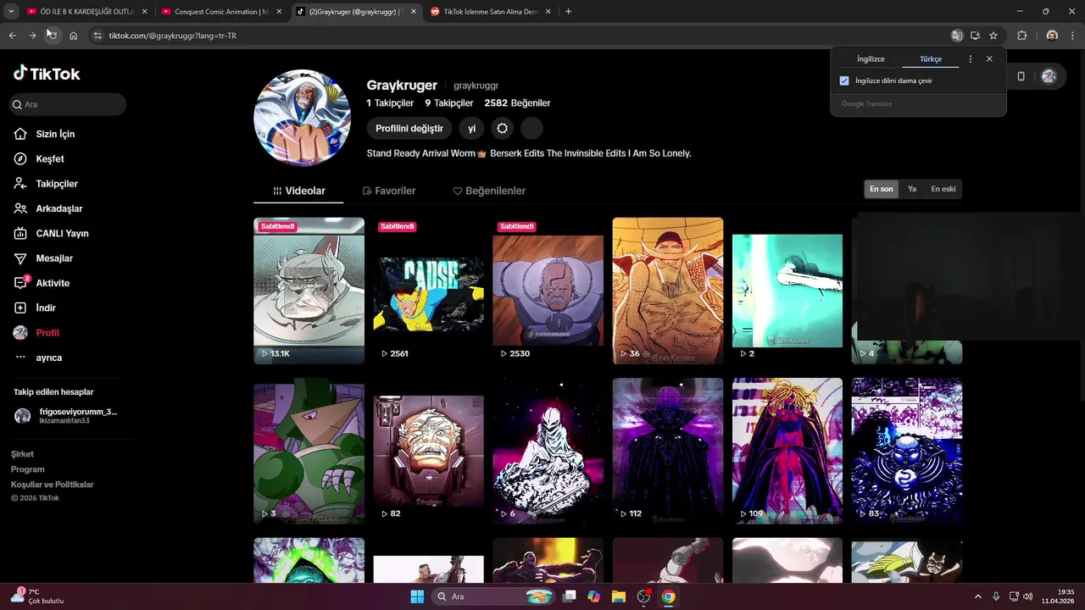This screenshot has width=1085, height=610.
Task: Click the TikTok top-right profile avatar
Action: (1049, 76)
